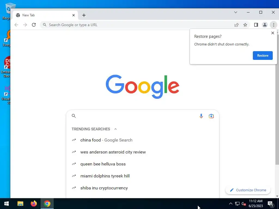Start voice search with the microphone icon

pyautogui.click(x=201, y=116)
